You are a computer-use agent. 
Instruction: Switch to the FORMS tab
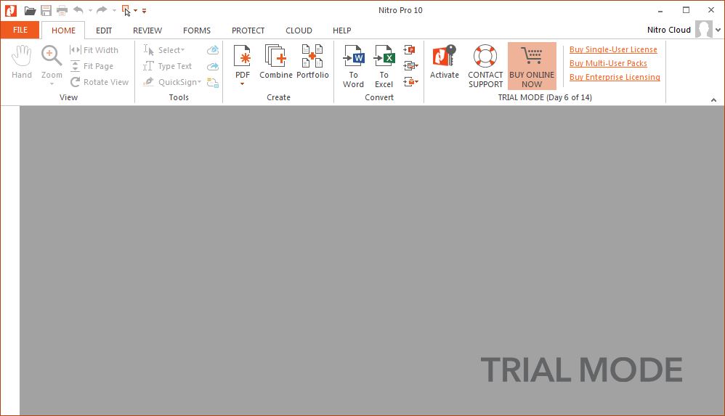tap(197, 30)
